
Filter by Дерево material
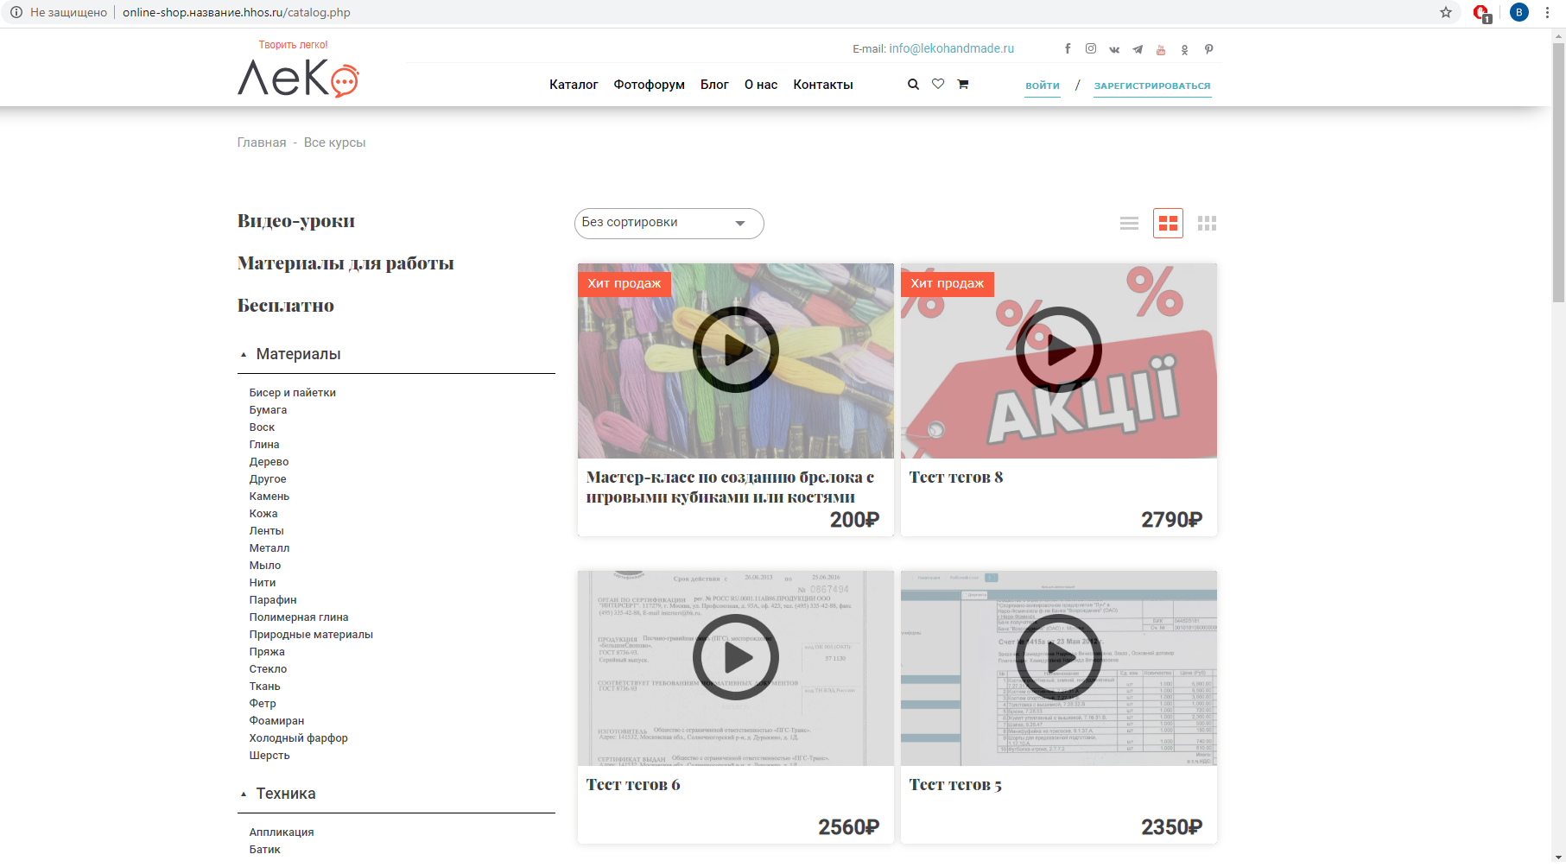269,462
